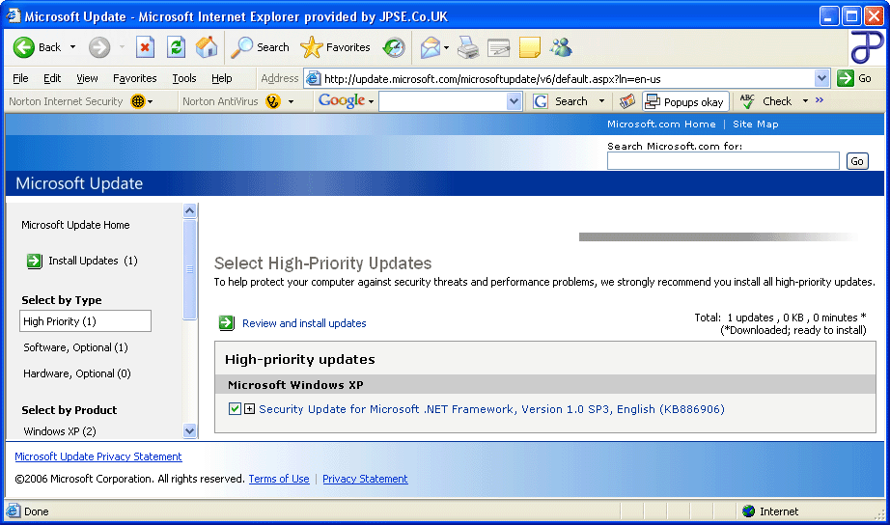890x525 pixels.
Task: Open the File menu
Action: tap(20, 78)
